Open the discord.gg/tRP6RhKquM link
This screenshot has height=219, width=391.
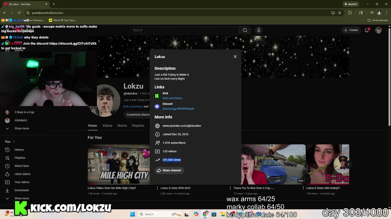point(178,109)
